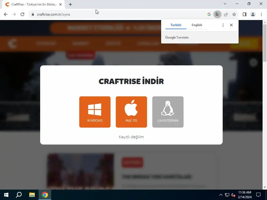The width and height of the screenshot is (267, 200).
Task: Click the muted volume tray icon
Action: tap(233, 195)
